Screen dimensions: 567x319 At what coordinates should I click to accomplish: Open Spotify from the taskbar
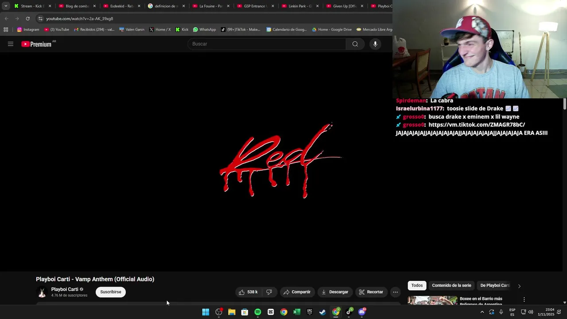pyautogui.click(x=258, y=312)
